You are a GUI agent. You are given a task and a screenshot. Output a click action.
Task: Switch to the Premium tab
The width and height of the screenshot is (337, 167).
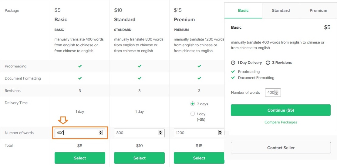click(x=318, y=11)
